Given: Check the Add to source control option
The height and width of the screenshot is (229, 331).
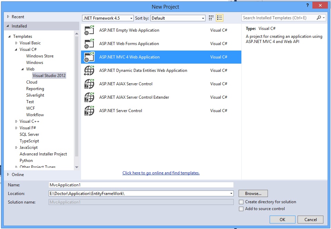Looking at the screenshot, I should coord(241,209).
